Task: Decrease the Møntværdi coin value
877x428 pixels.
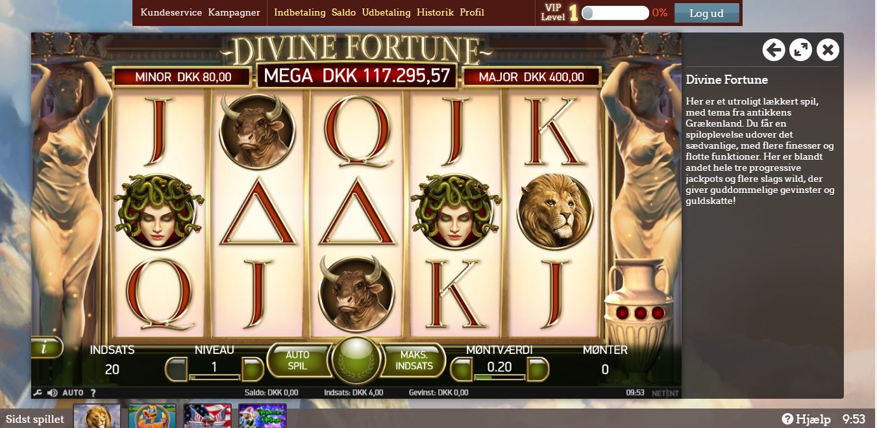Action: (461, 369)
